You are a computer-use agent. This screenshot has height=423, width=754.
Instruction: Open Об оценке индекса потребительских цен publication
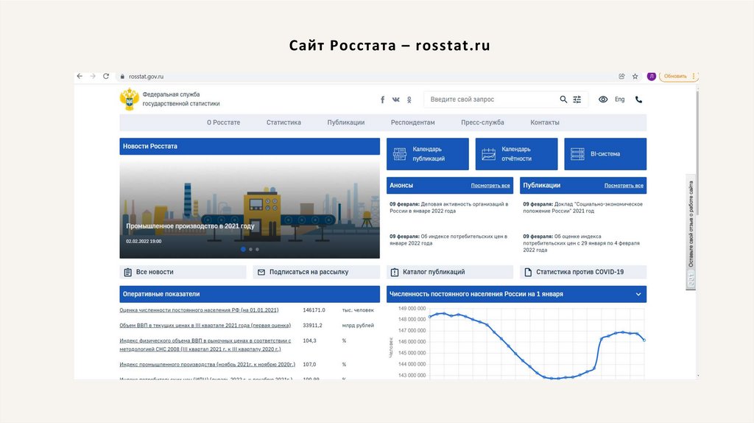point(582,243)
